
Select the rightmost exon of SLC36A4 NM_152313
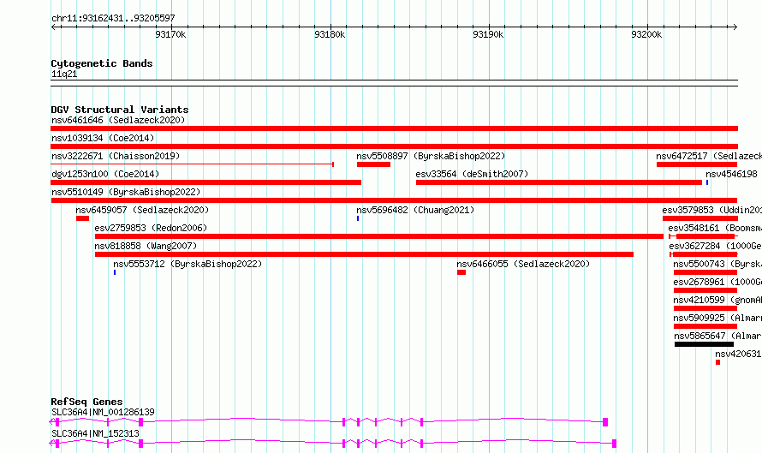click(x=614, y=444)
